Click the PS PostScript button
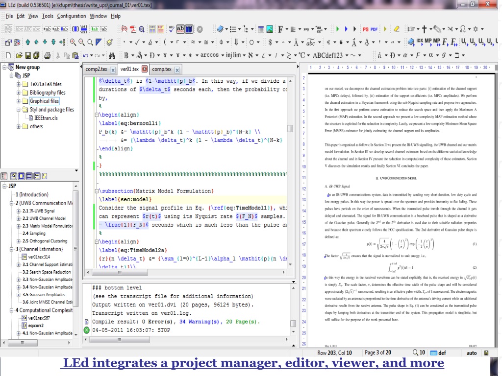This screenshot has width=502, height=376. (365, 29)
